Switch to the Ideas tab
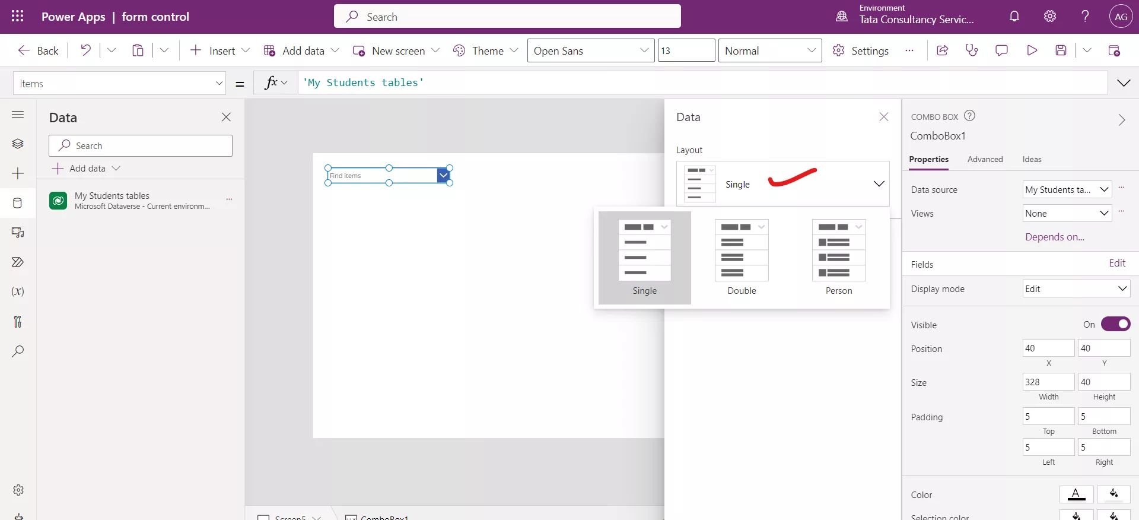This screenshot has height=520, width=1139. tap(1032, 159)
